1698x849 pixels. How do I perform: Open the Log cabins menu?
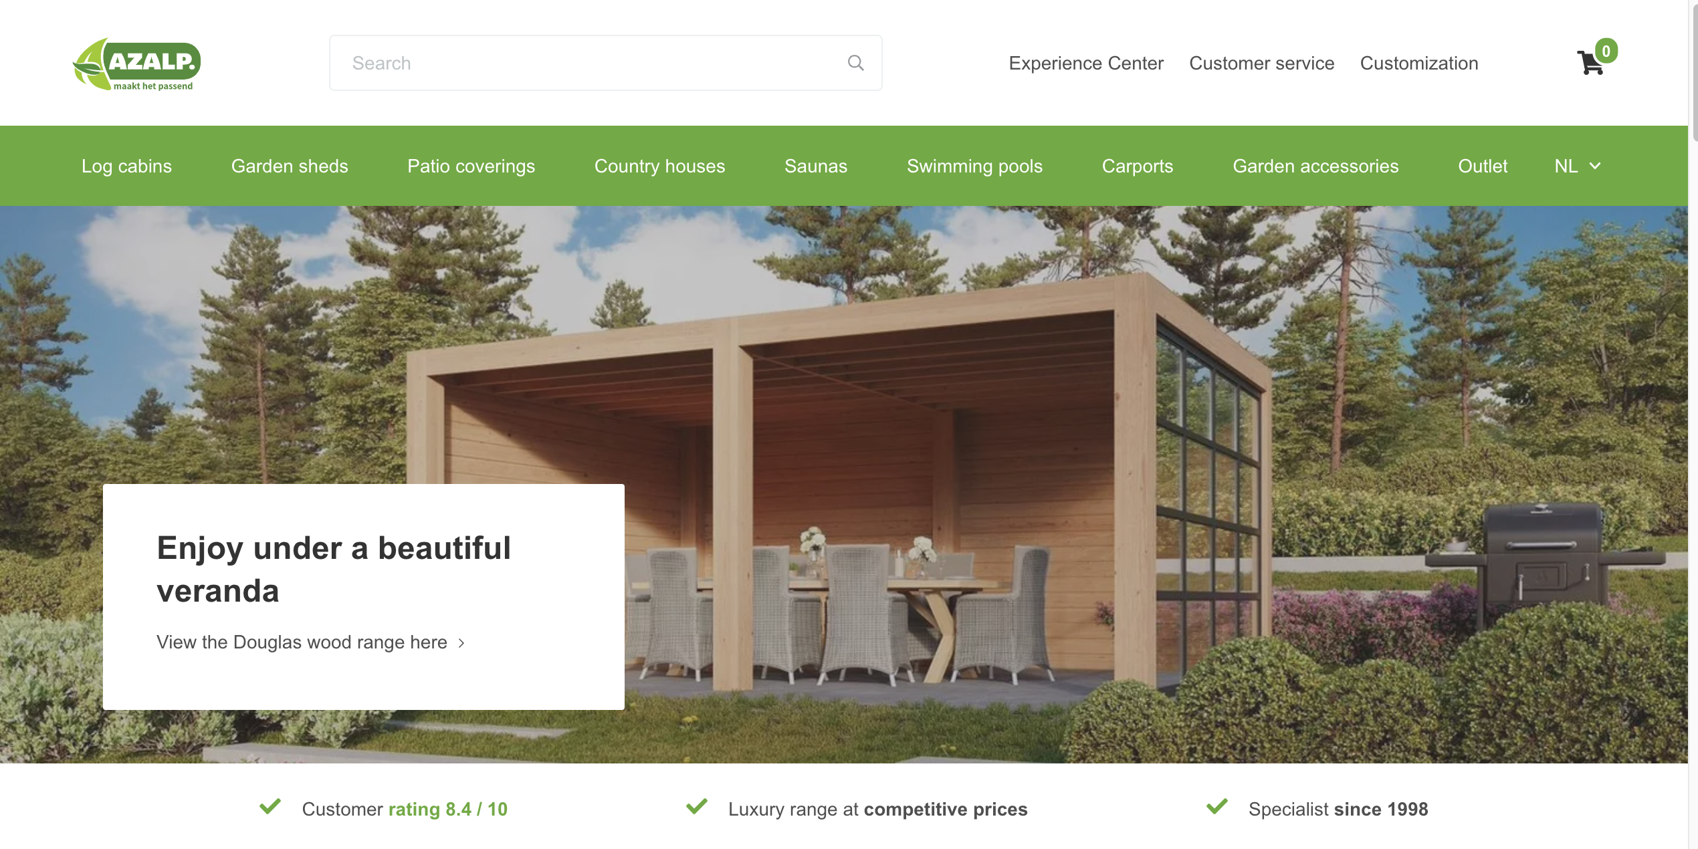point(126,166)
